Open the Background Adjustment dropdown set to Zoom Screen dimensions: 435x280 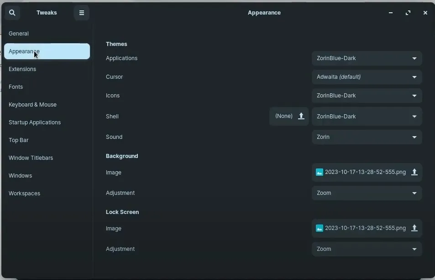coord(367,193)
